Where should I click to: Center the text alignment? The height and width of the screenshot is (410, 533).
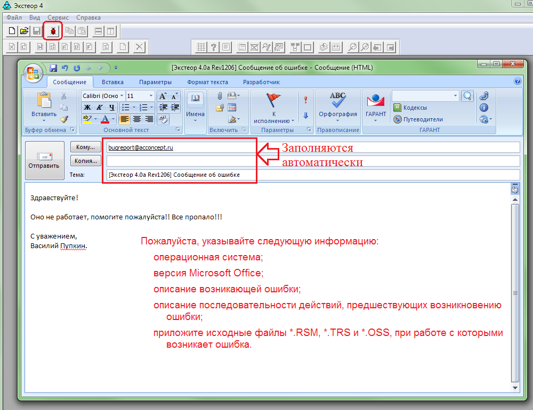137,119
